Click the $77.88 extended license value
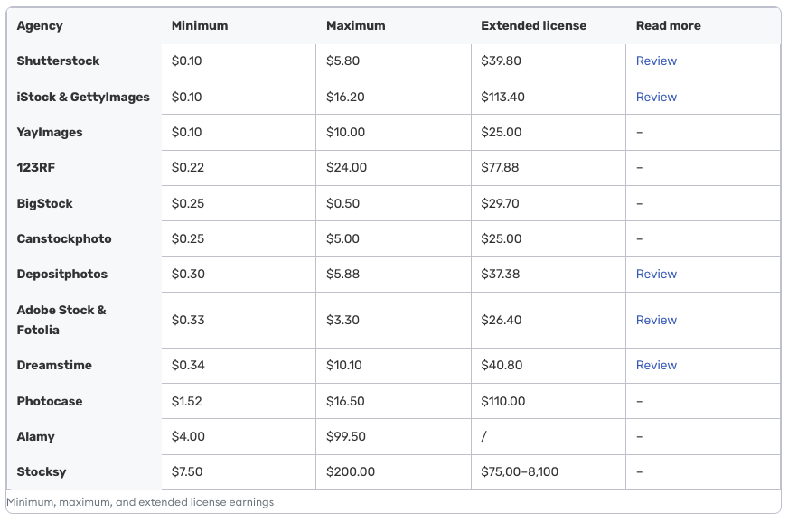 (500, 167)
